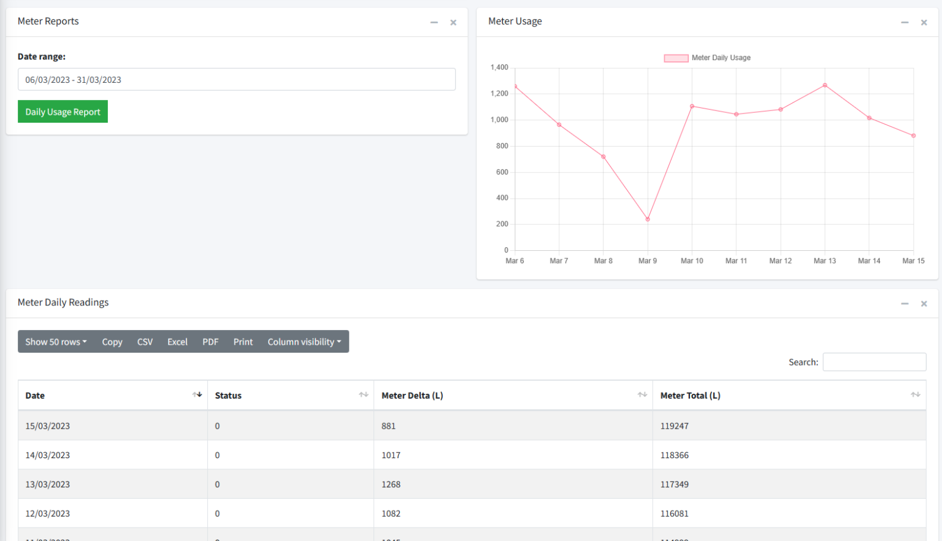Viewport: 942px width, 541px height.
Task: Sort the Meter Delta (L) column
Action: [x=641, y=395]
